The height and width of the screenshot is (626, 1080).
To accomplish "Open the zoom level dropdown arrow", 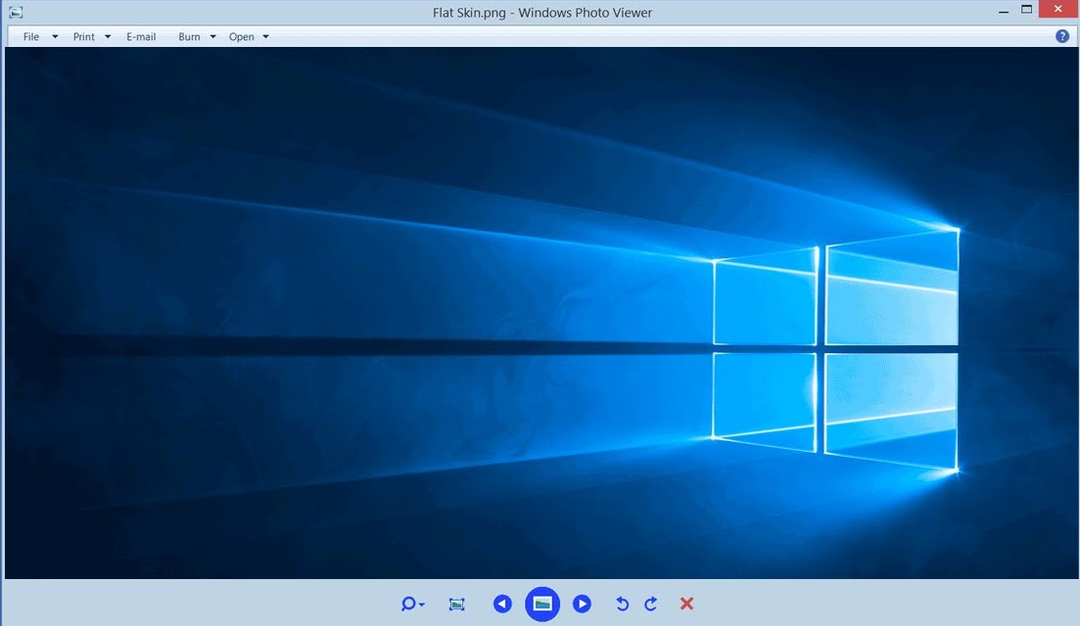I will (421, 604).
